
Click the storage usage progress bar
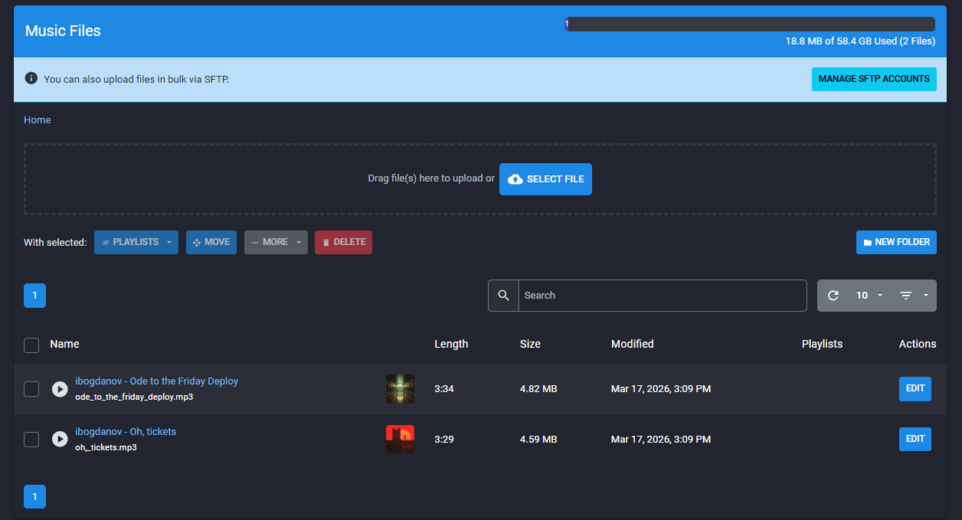click(749, 25)
